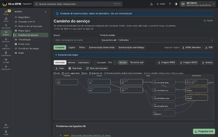218x137 pixels.
Task: Open the Governança document icon
Action: click(x=6, y=53)
